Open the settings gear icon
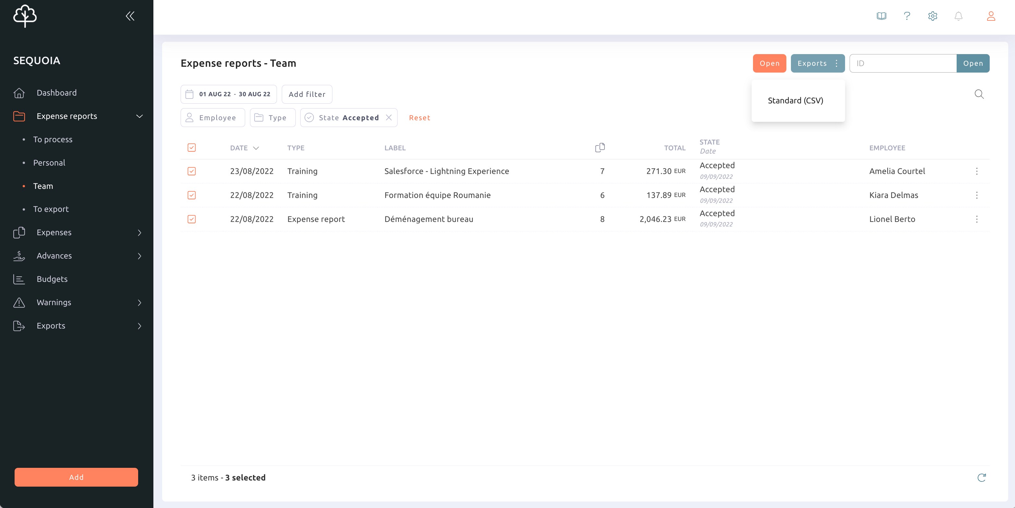The image size is (1015, 508). [x=933, y=16]
